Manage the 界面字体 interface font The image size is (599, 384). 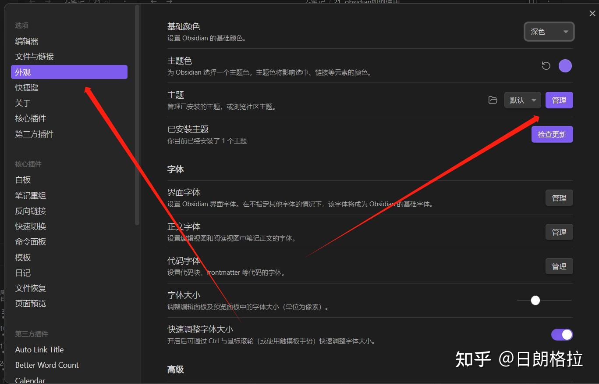click(x=559, y=197)
